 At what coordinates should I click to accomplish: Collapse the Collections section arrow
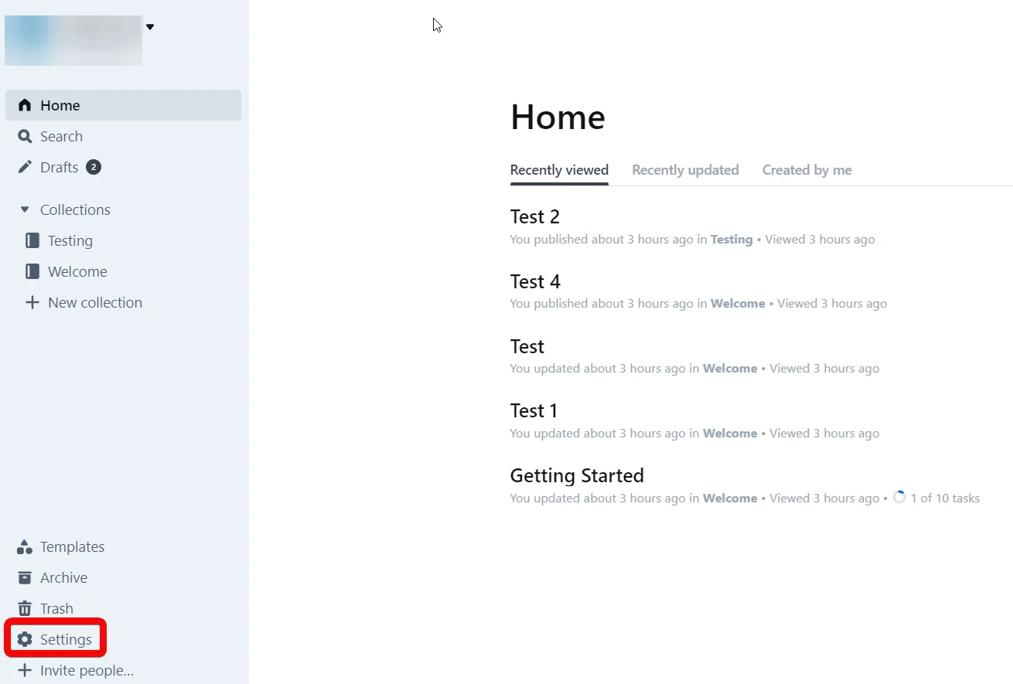[x=25, y=209]
